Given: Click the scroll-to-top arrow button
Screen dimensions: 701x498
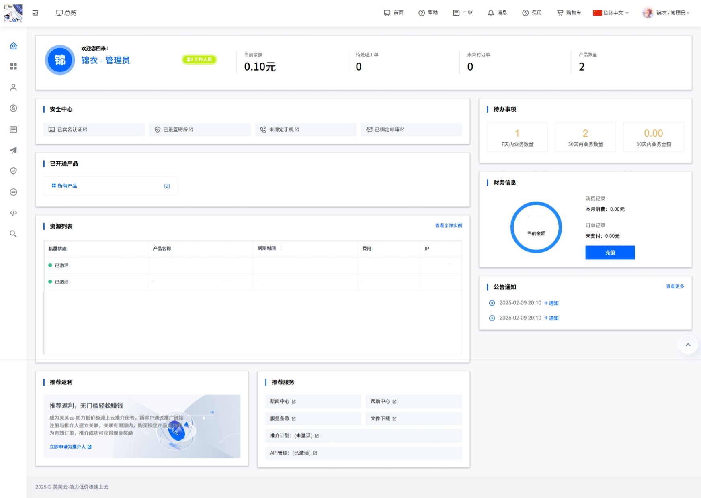Looking at the screenshot, I should coord(688,345).
